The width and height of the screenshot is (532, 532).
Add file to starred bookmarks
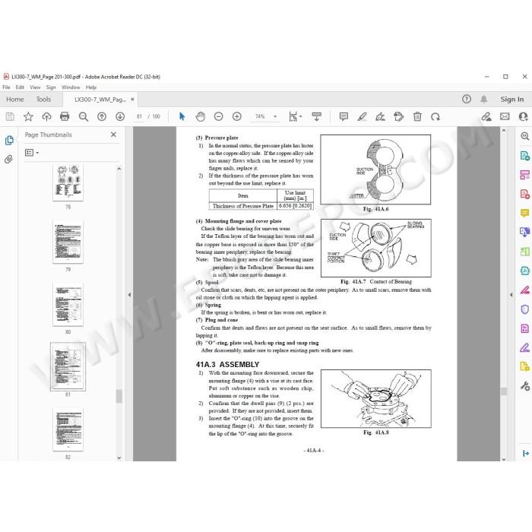tap(28, 117)
